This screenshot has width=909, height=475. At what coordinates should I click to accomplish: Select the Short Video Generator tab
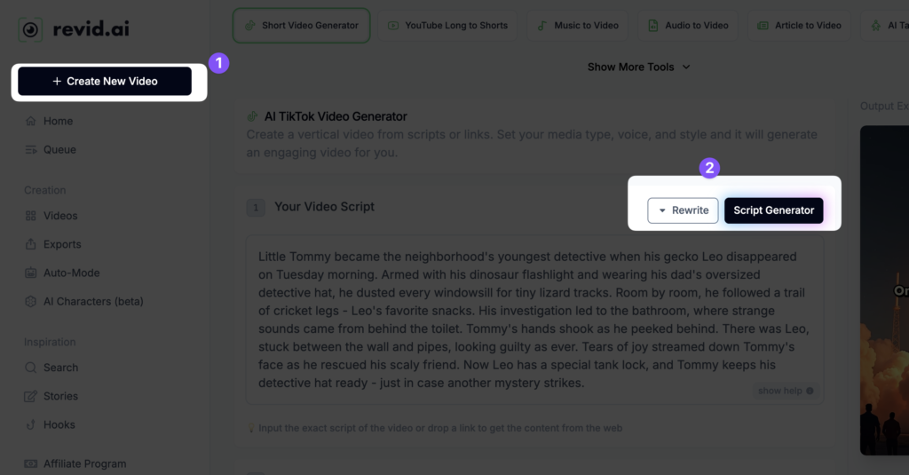[301, 26]
